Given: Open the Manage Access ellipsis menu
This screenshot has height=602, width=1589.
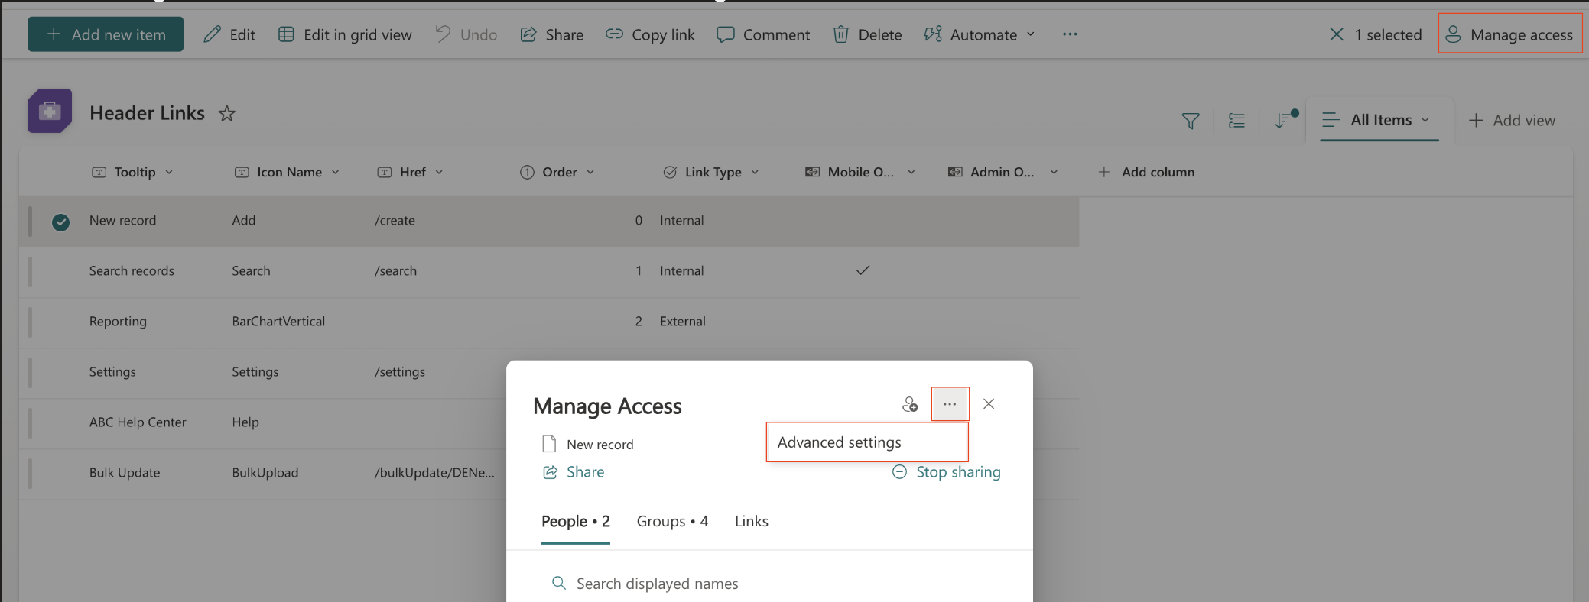Looking at the screenshot, I should [x=950, y=404].
